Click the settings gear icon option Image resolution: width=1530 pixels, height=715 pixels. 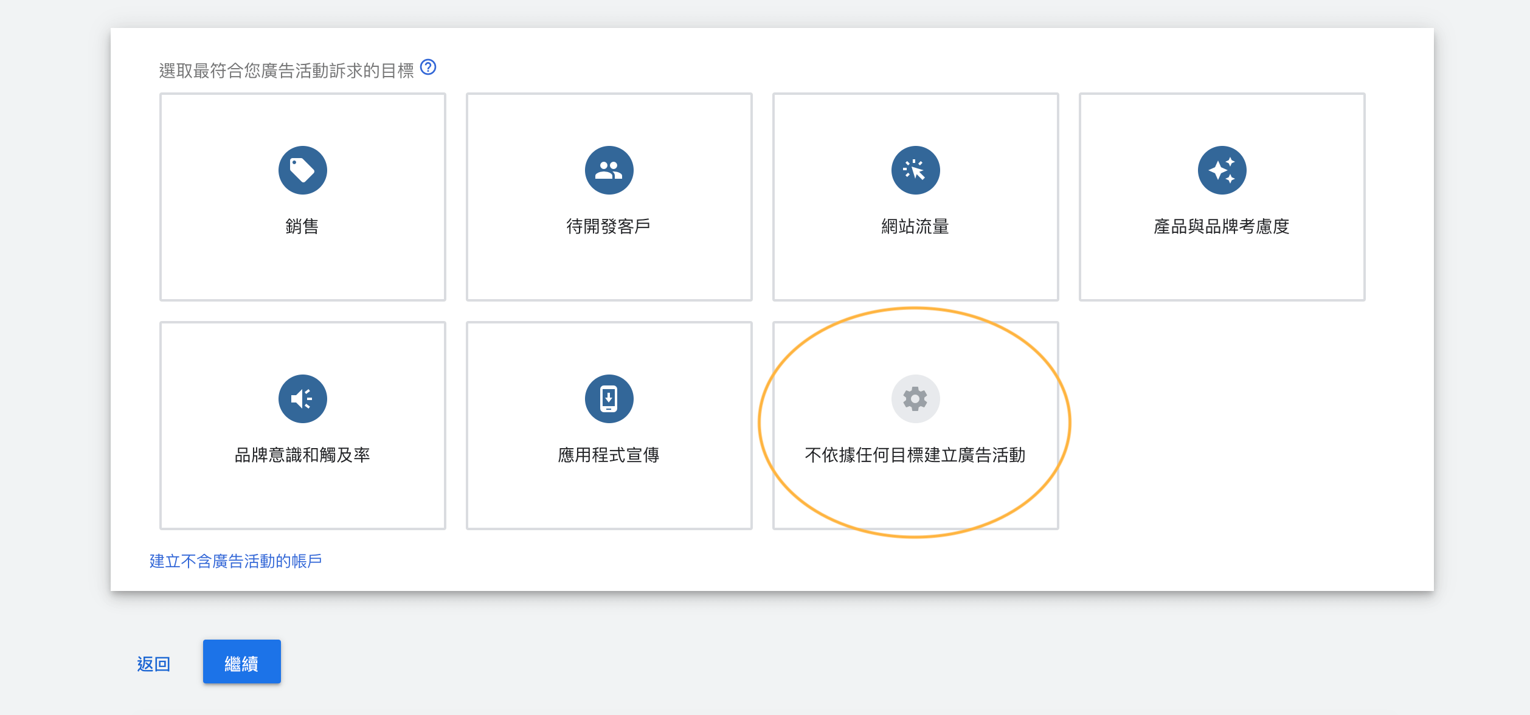[915, 398]
